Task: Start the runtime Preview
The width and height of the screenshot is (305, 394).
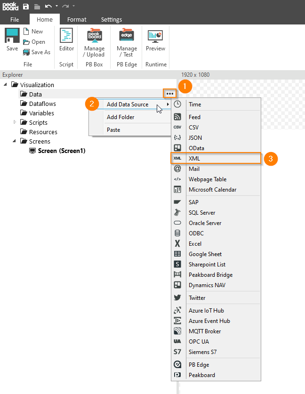Action: (x=155, y=40)
